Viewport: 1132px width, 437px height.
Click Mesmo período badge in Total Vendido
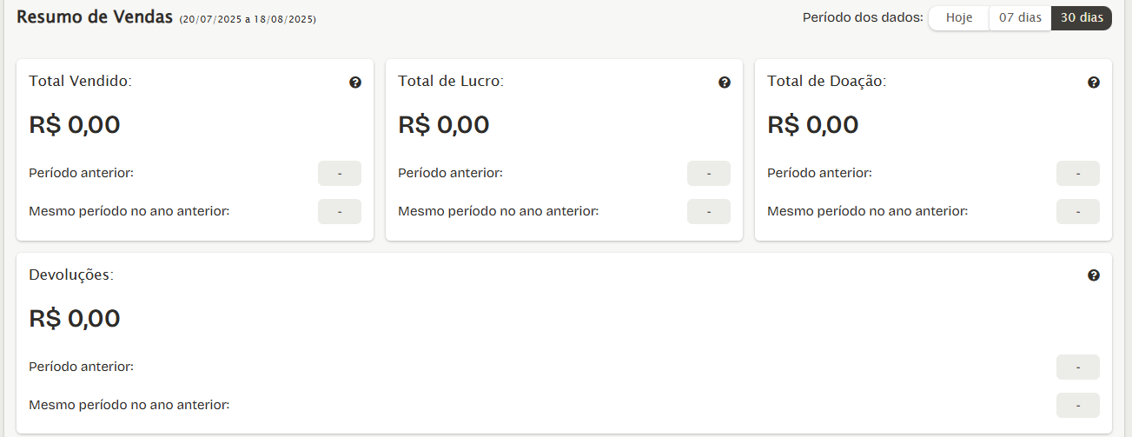340,212
